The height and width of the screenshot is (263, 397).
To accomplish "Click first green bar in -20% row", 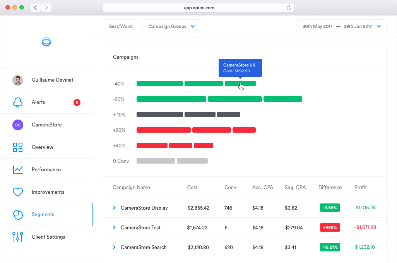I will pos(171,99).
